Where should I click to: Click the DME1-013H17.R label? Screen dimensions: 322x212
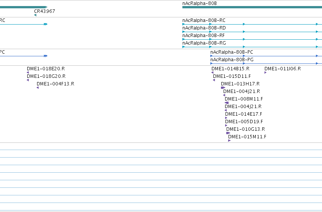[240, 84]
